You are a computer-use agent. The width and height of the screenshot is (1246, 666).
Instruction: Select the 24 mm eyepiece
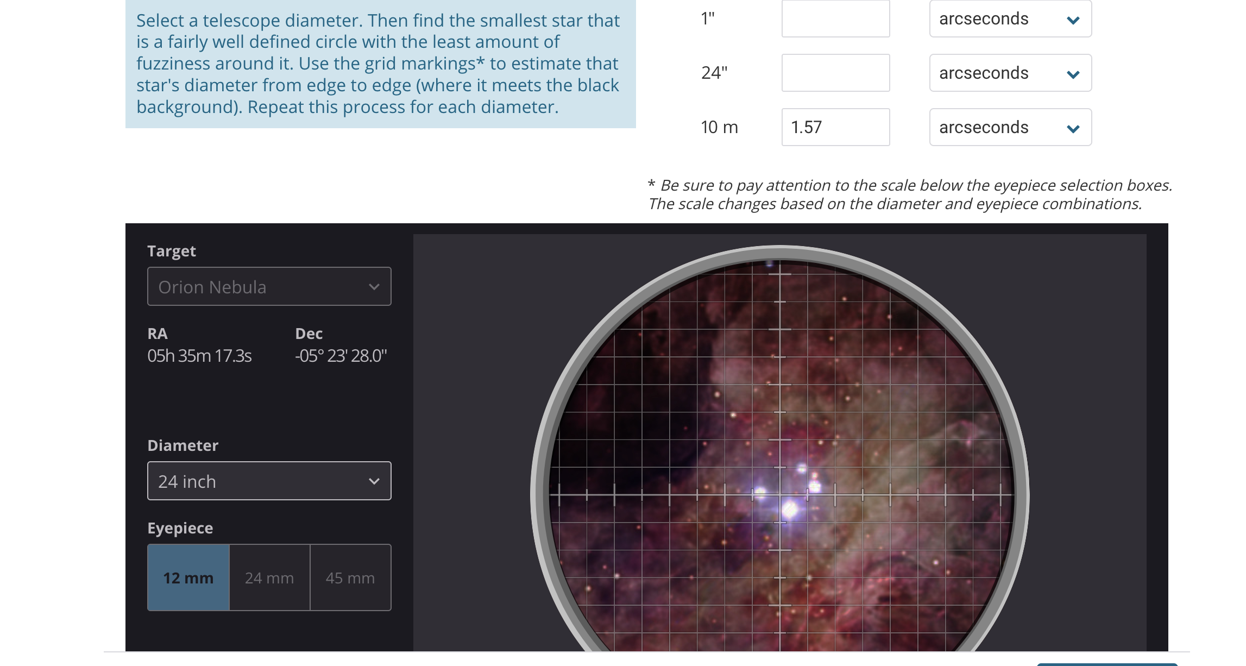click(x=269, y=577)
